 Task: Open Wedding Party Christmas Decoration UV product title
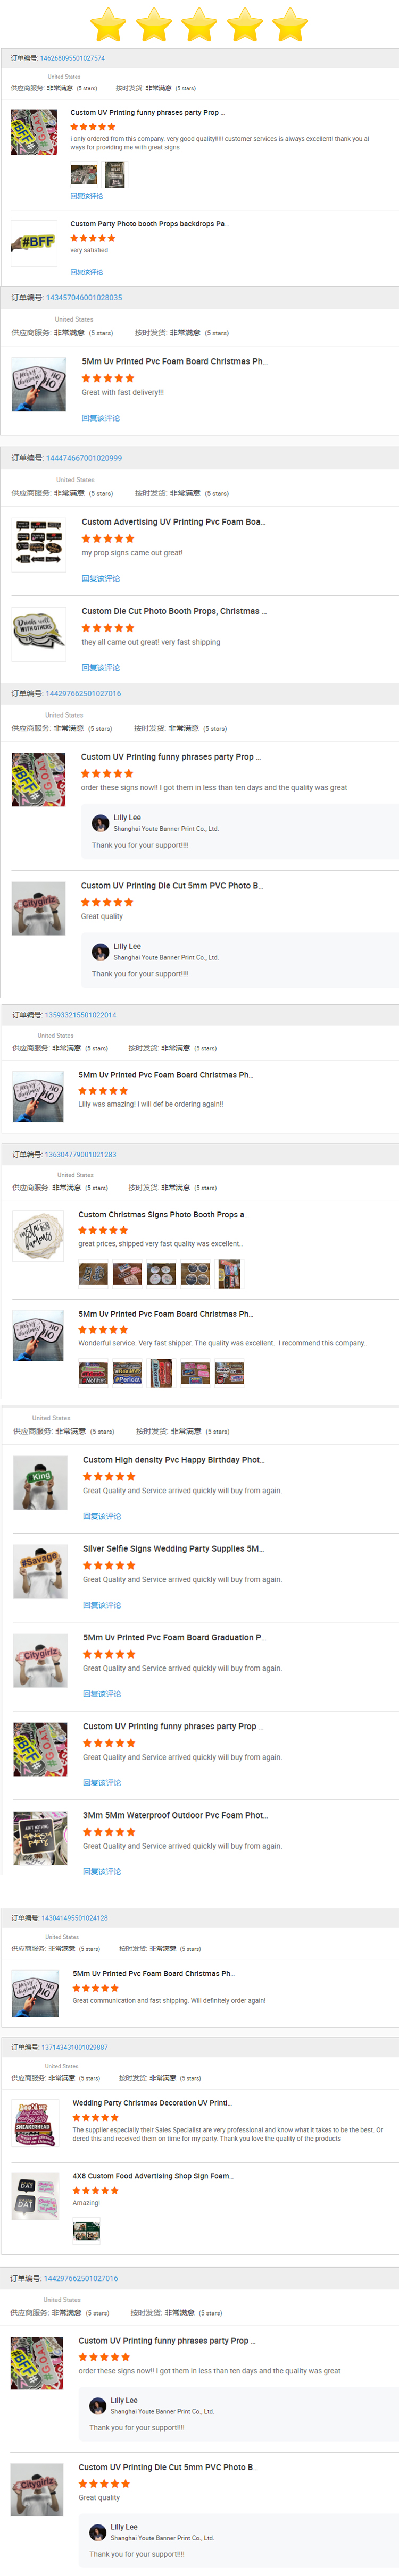pos(151,2103)
